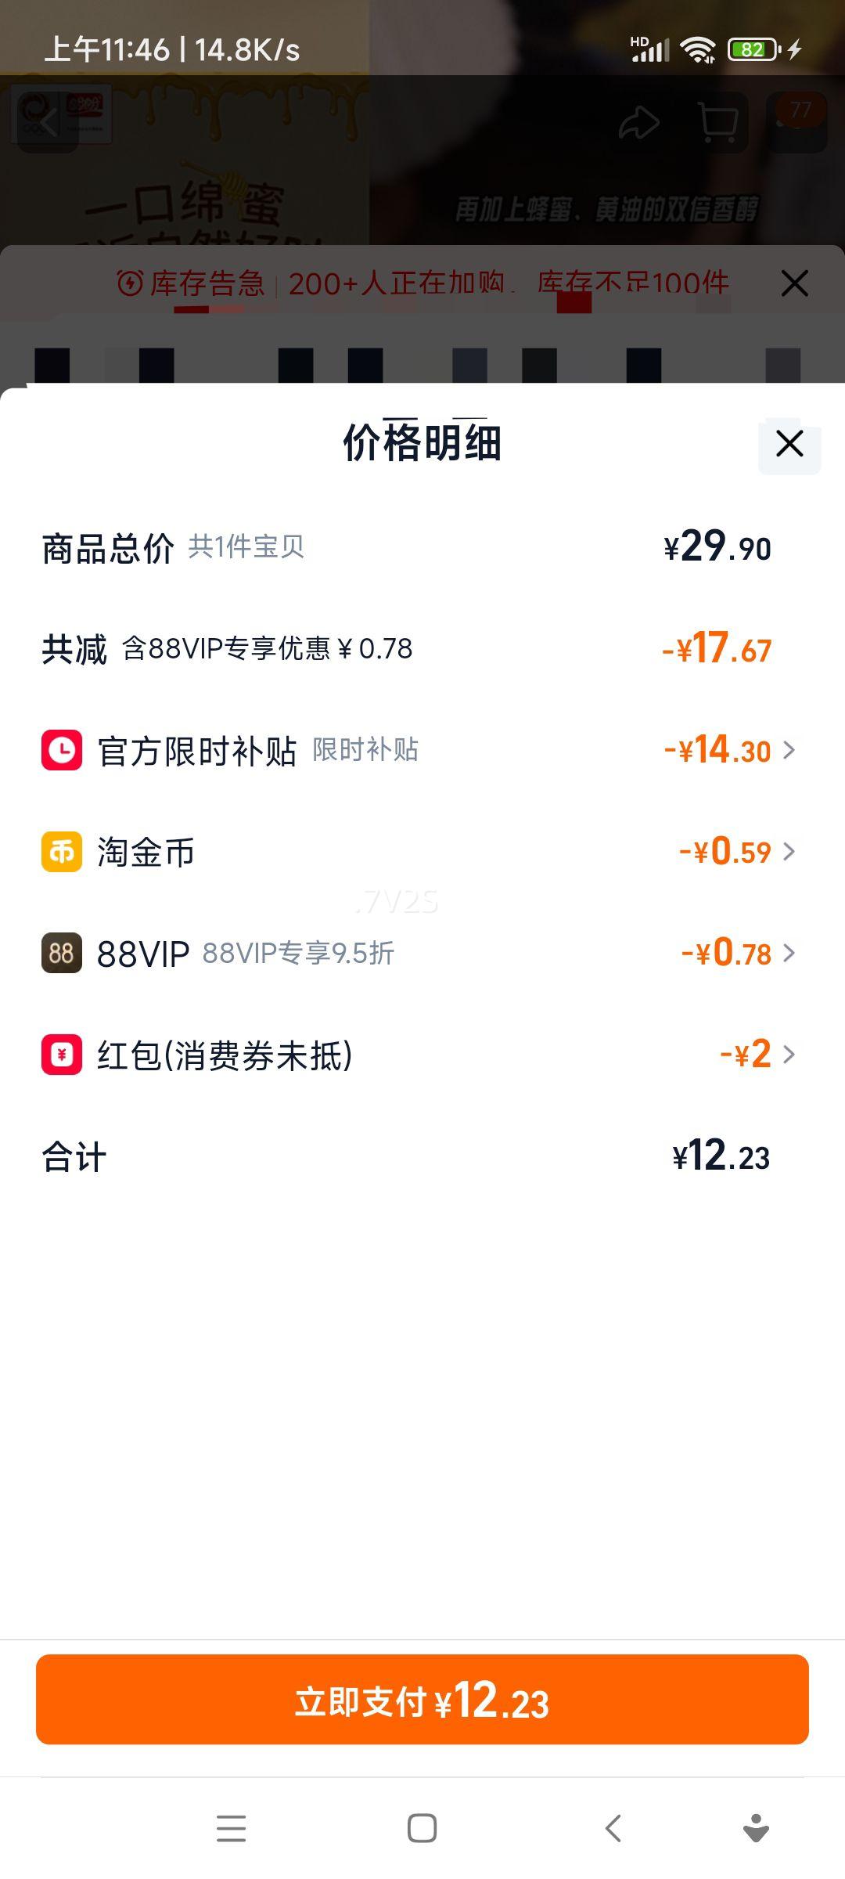Expand 淘金币 deduction chevron
Image resolution: width=845 pixels, height=1879 pixels.
point(789,851)
